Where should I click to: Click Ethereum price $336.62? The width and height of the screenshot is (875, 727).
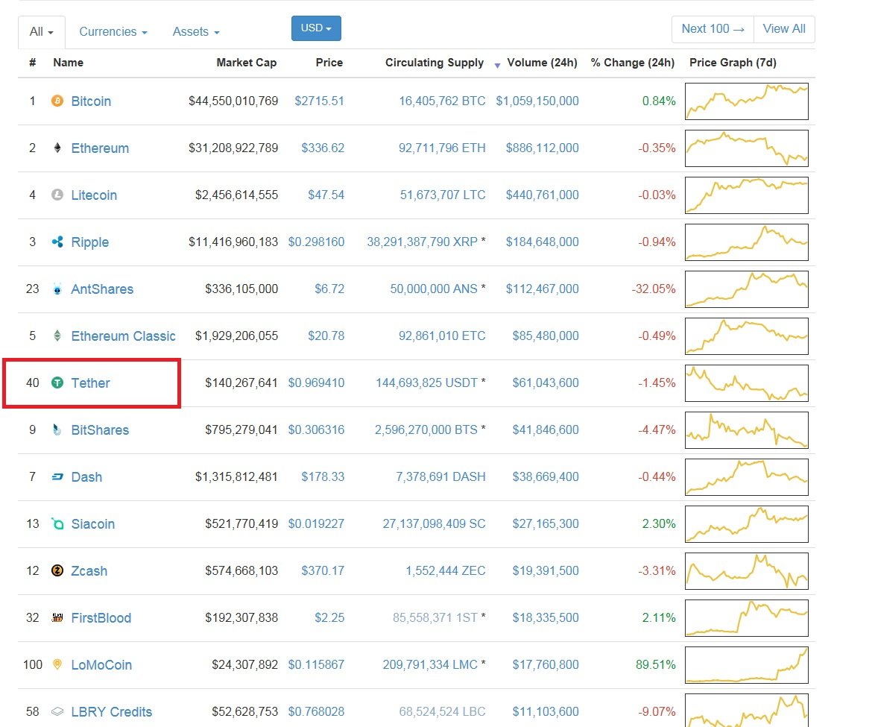[x=323, y=148]
